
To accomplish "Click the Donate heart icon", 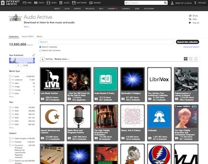I will (x=116, y=9).
